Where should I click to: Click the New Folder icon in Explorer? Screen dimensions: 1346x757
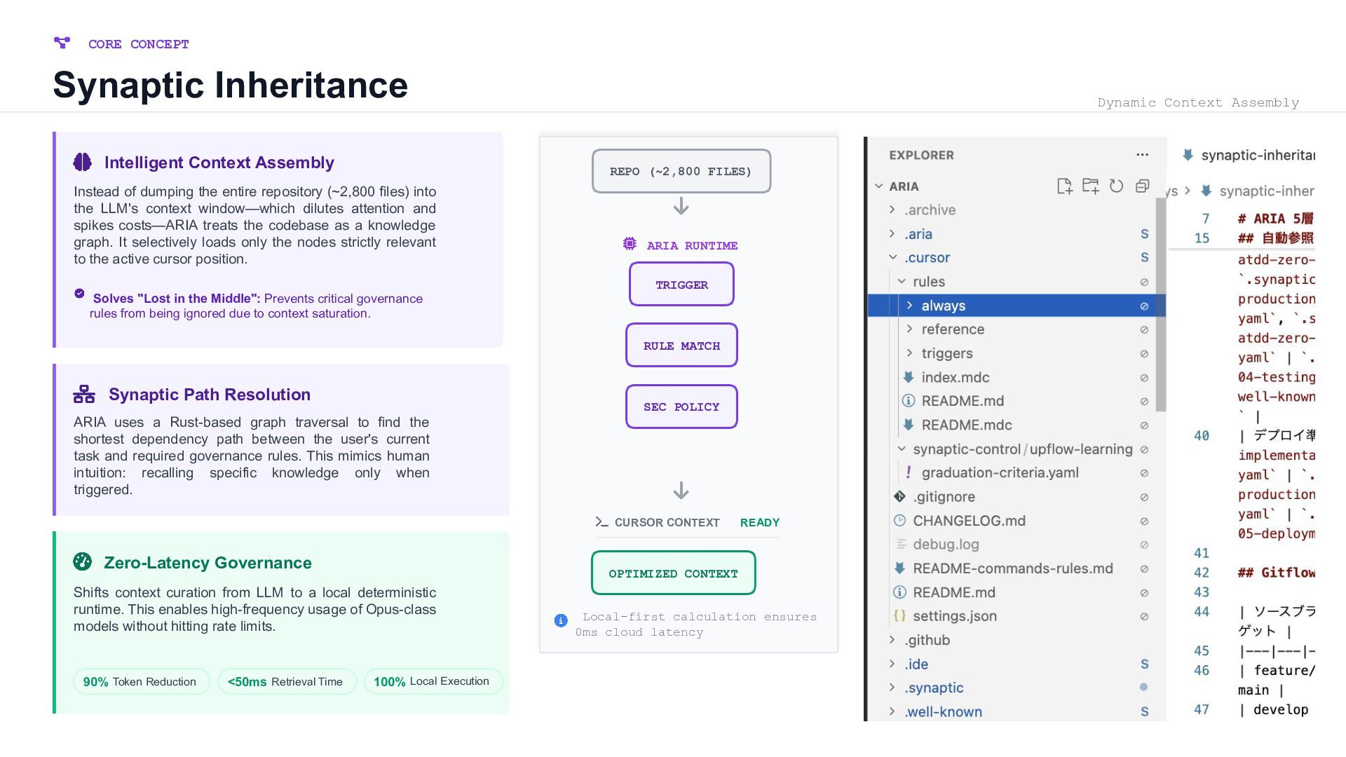coord(1090,186)
